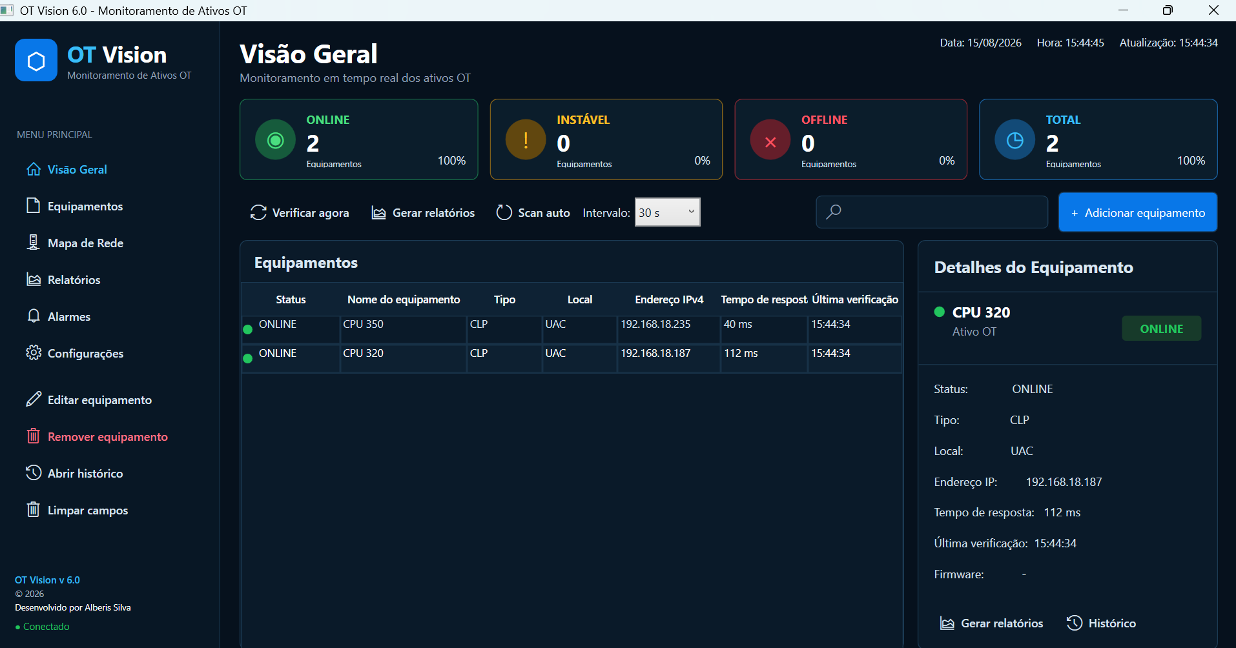Screen dimensions: 1236x648
Task: Click 112 ms response cell in table
Action: [764, 358]
